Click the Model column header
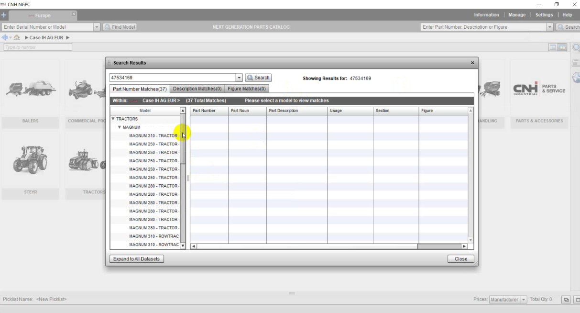The image size is (580, 313). click(145, 111)
